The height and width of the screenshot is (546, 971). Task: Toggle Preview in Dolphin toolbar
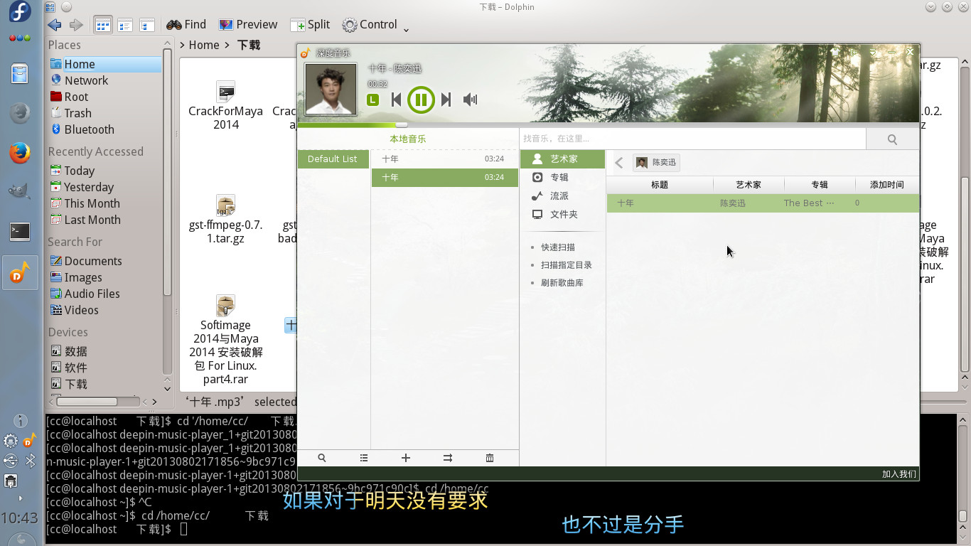tap(248, 25)
